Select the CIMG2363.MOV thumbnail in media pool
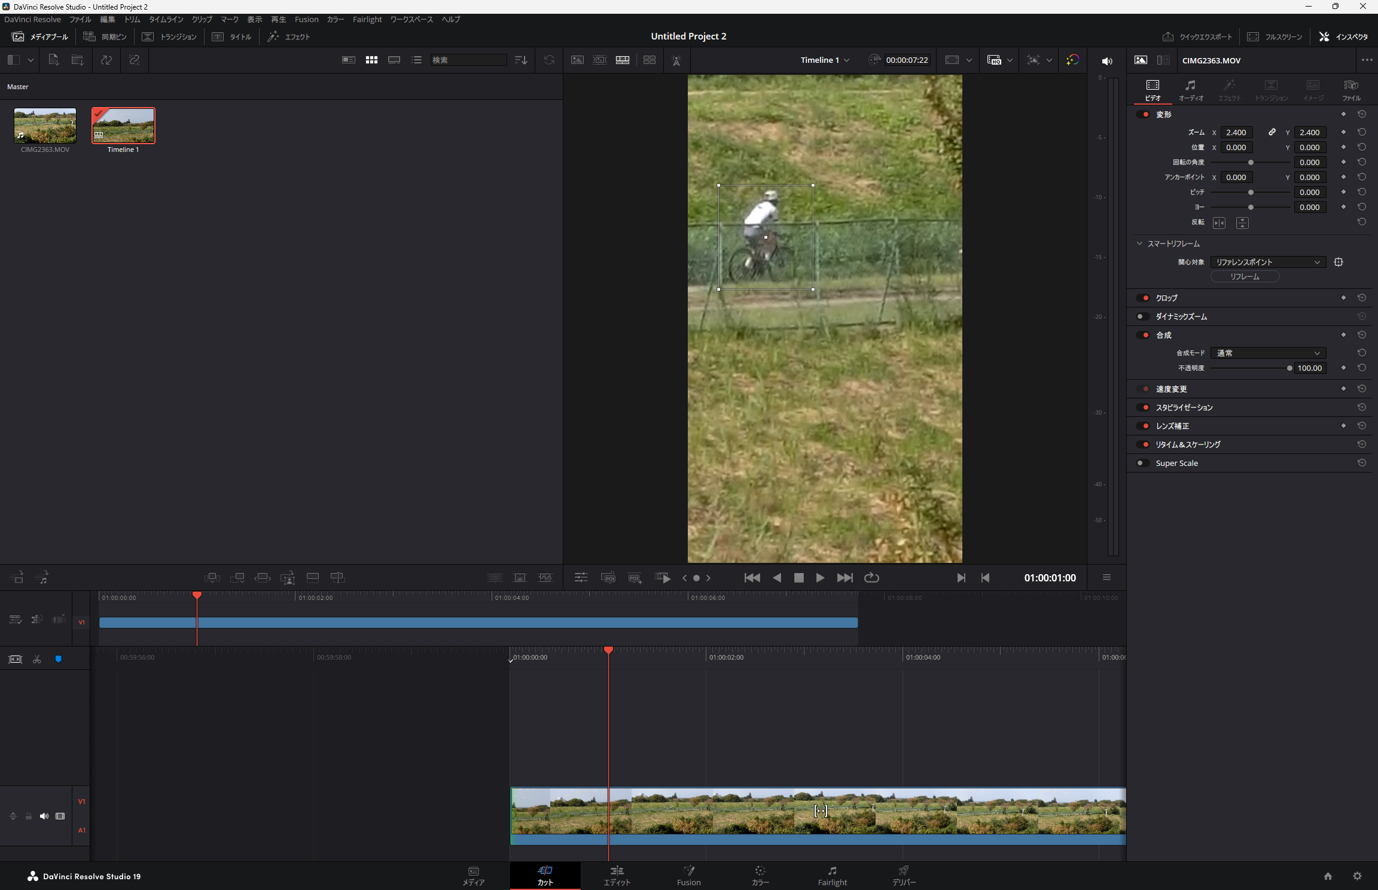Image resolution: width=1378 pixels, height=890 pixels. pos(45,126)
